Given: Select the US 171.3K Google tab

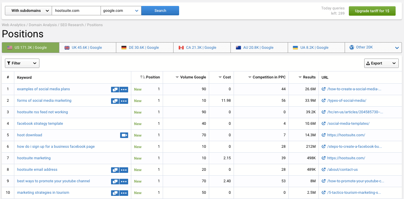Looking at the screenshot, I should tap(30, 47).
